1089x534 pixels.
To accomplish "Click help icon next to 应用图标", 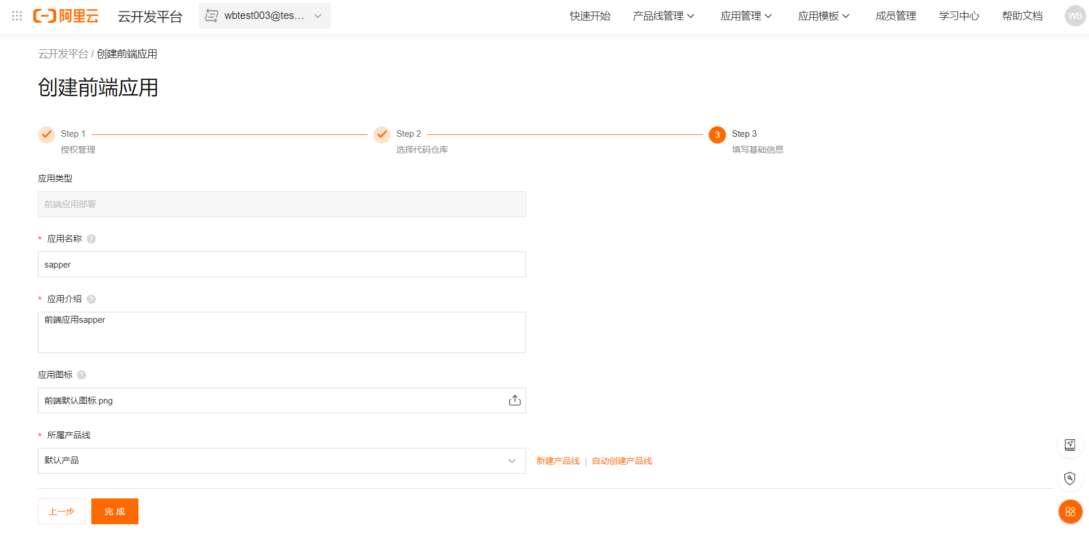I will (x=82, y=375).
